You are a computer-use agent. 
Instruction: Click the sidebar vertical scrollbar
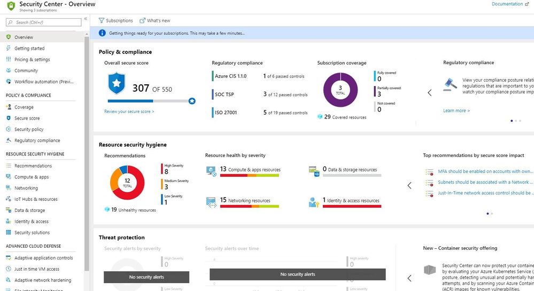(87, 153)
